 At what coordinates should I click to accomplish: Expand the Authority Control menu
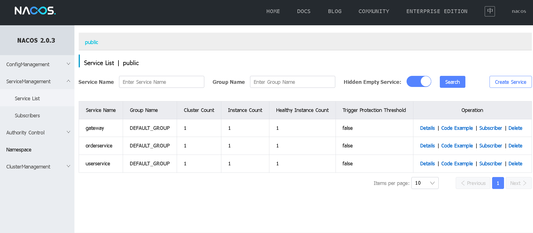37,133
